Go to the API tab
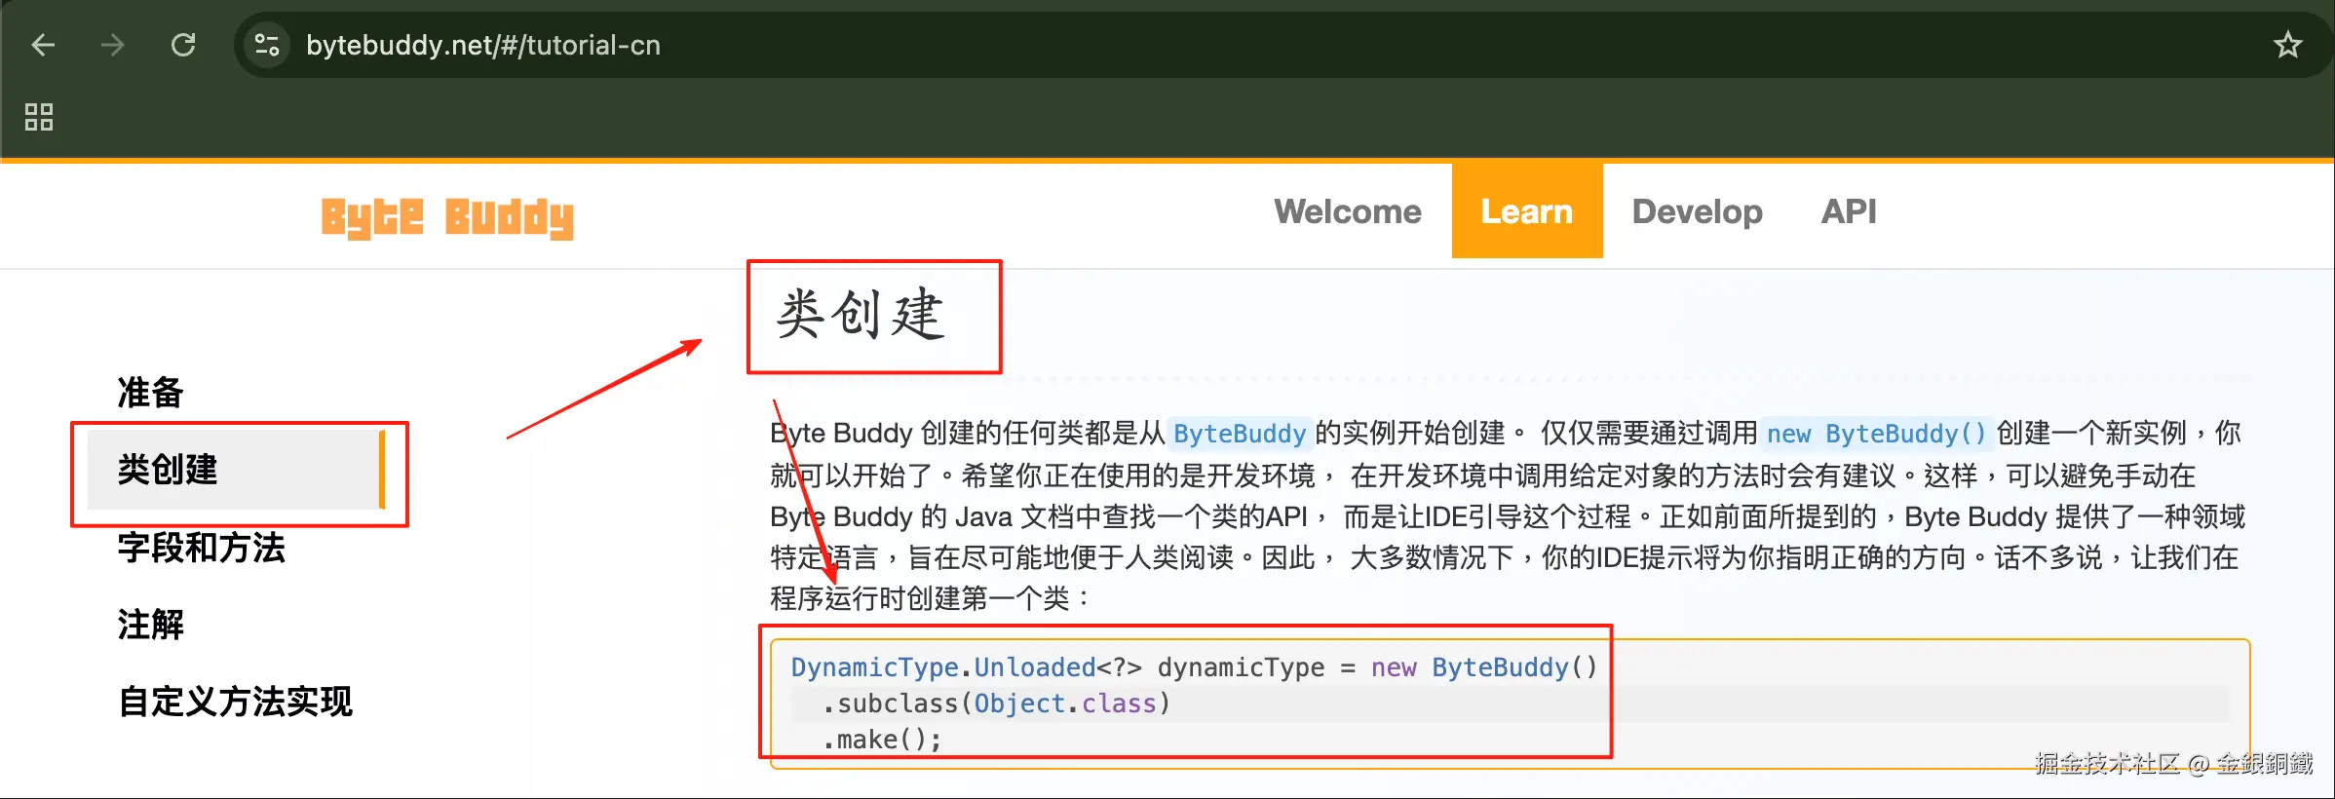The width and height of the screenshot is (2335, 799). (1849, 211)
